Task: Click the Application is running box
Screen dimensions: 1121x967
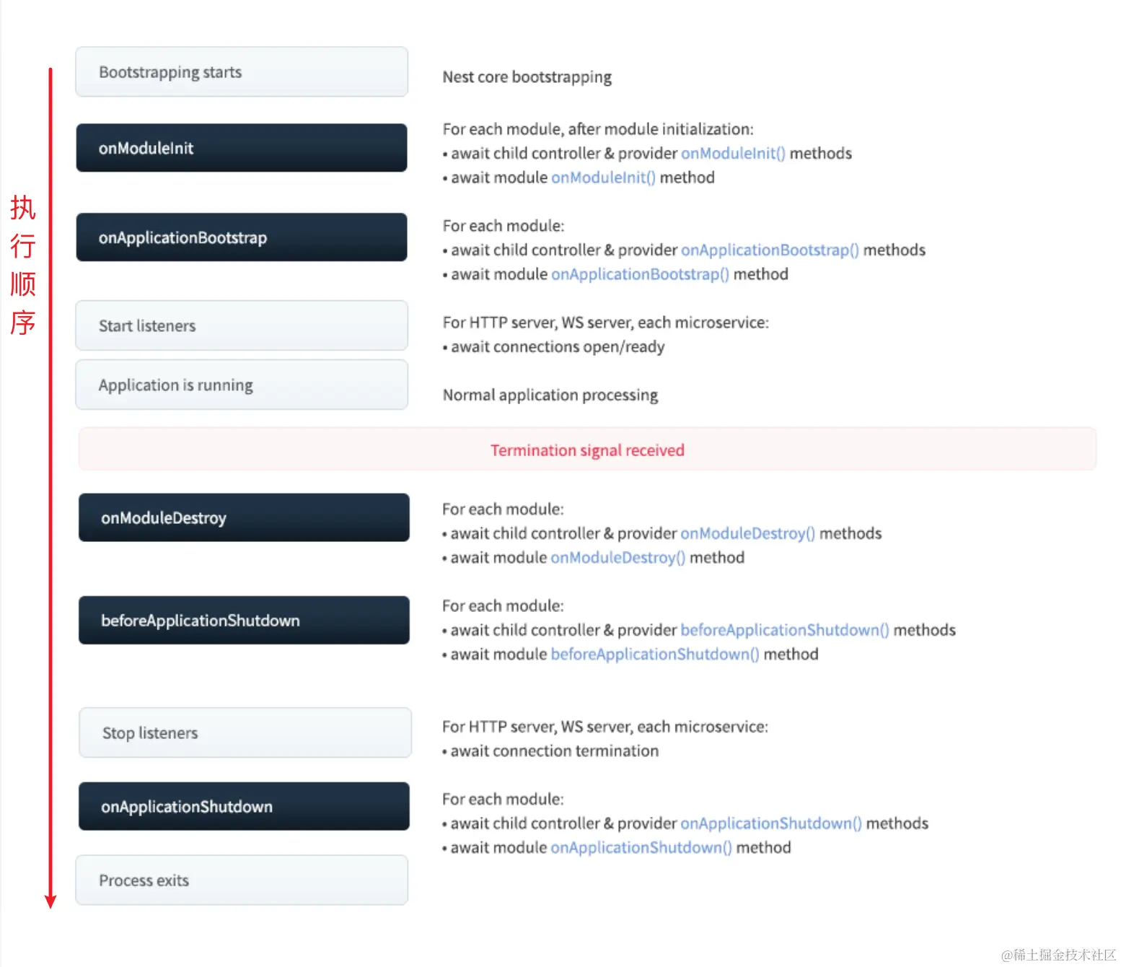Action: tap(242, 385)
